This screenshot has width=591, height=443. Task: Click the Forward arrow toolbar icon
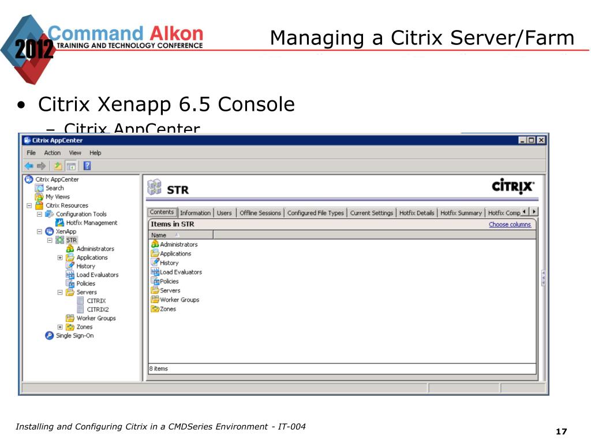point(41,166)
